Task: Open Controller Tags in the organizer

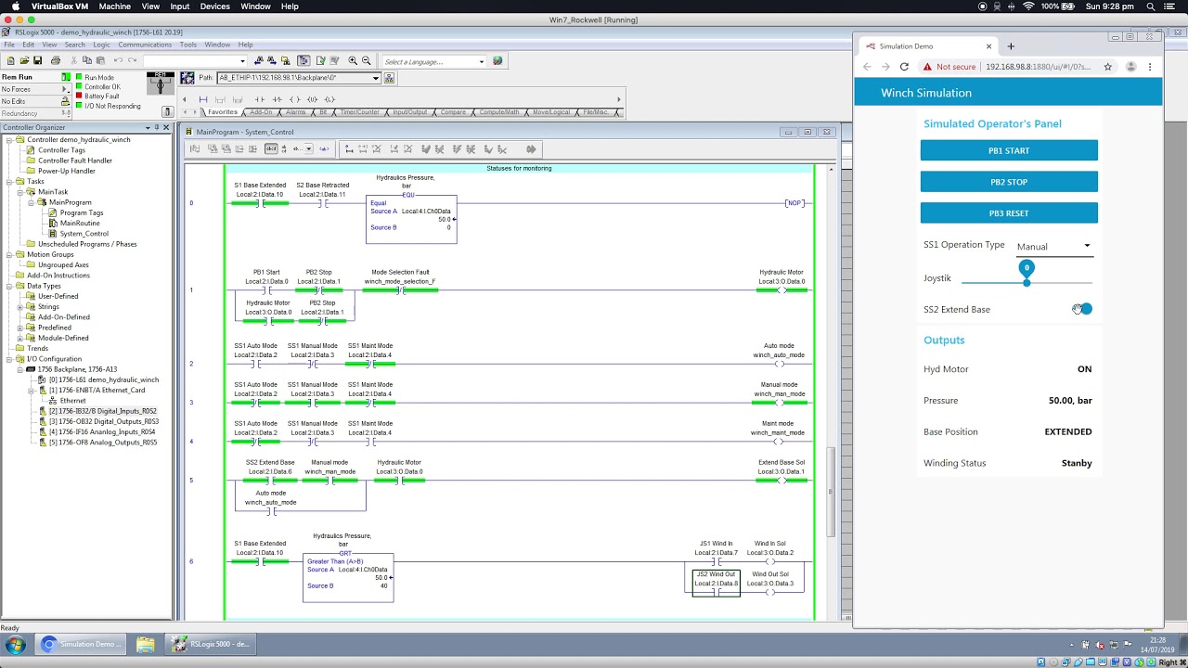Action: click(61, 149)
